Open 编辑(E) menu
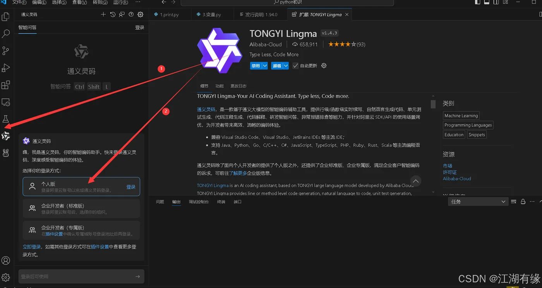This screenshot has height=288, width=542. [x=39, y=2]
